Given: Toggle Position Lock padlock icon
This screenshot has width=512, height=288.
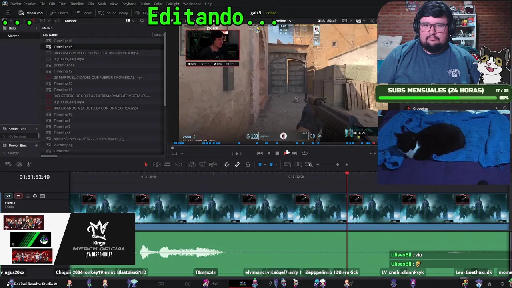Looking at the screenshot, I should coord(248,164).
